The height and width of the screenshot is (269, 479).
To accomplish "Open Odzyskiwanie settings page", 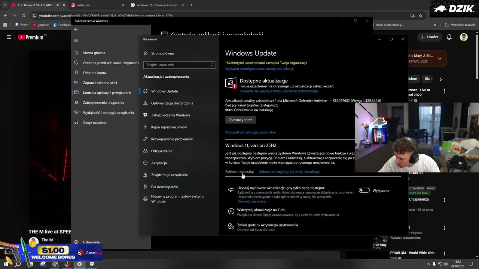I will [162, 151].
